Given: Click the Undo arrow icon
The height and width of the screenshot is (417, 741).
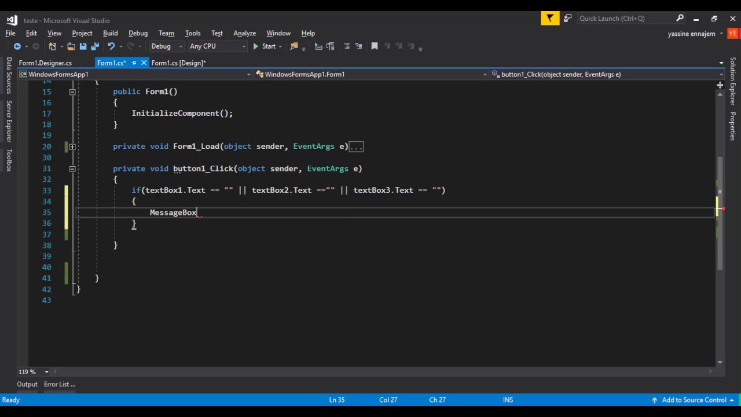Looking at the screenshot, I should pos(111,46).
